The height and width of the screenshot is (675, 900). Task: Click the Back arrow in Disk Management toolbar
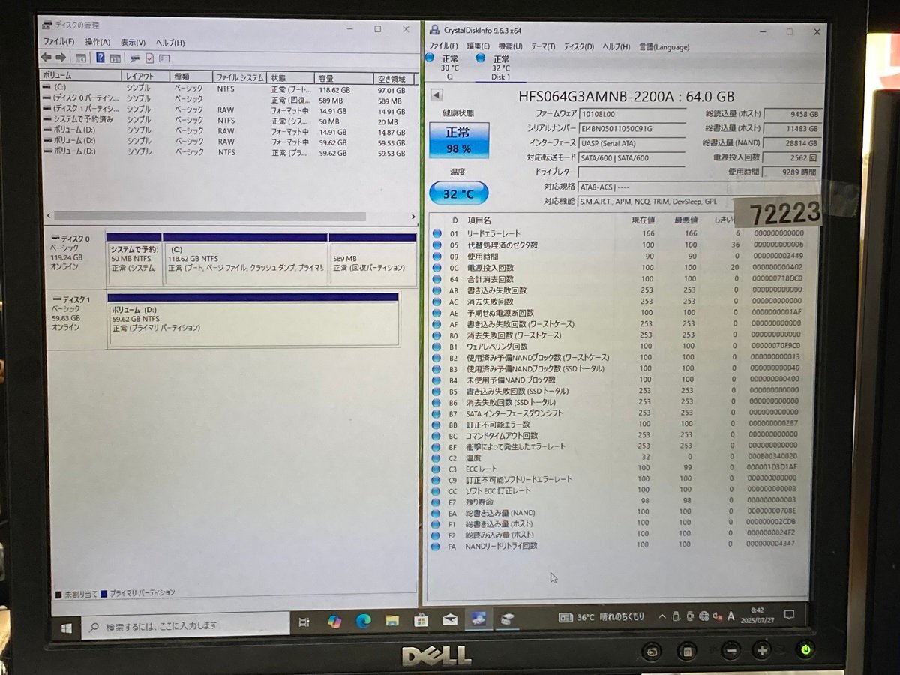46,58
